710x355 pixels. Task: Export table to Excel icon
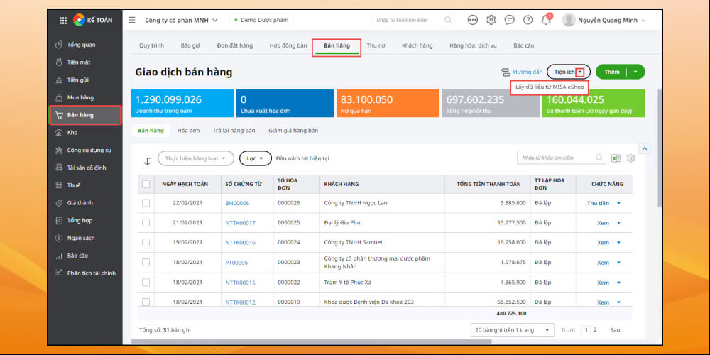coord(616,158)
